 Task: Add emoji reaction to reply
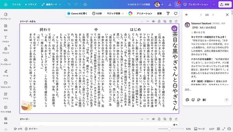[x=193, y=100]
